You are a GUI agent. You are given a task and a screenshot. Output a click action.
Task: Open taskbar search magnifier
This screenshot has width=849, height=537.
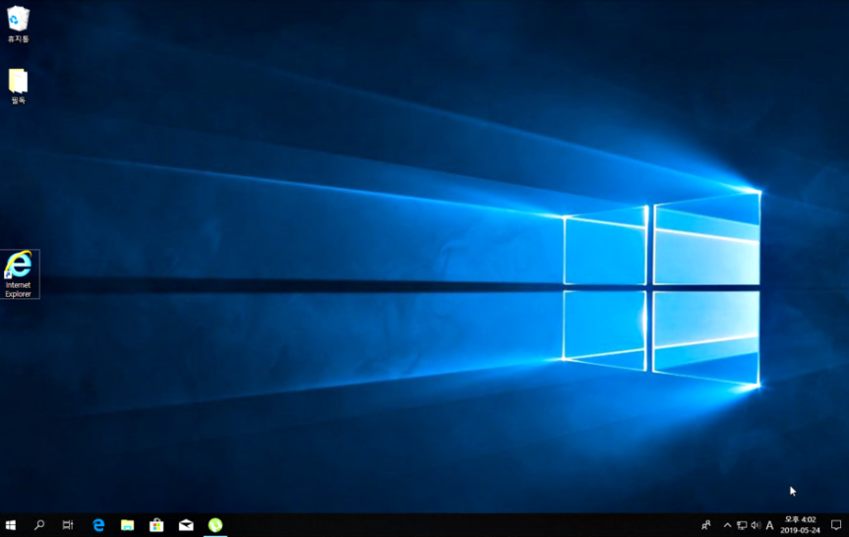coord(39,525)
